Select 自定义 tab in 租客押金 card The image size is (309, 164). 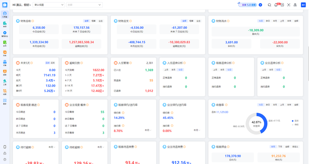click(x=295, y=147)
